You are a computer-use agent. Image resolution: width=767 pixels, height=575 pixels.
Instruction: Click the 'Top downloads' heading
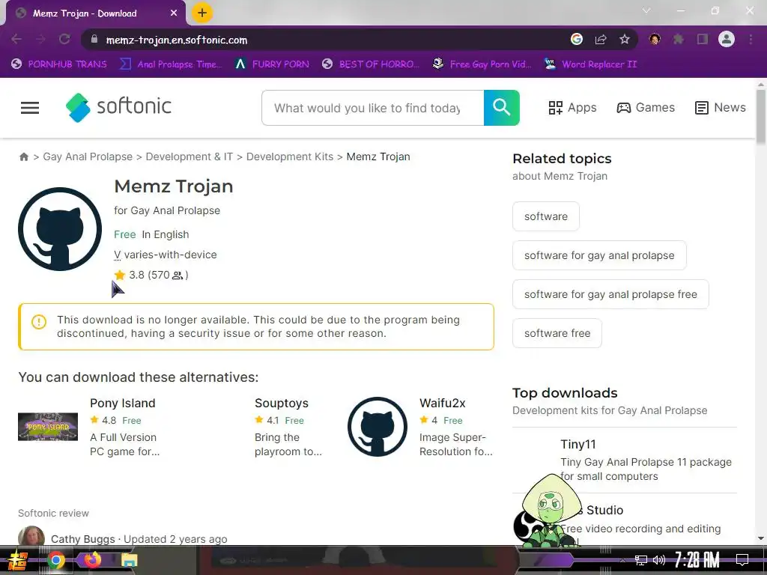pos(565,392)
